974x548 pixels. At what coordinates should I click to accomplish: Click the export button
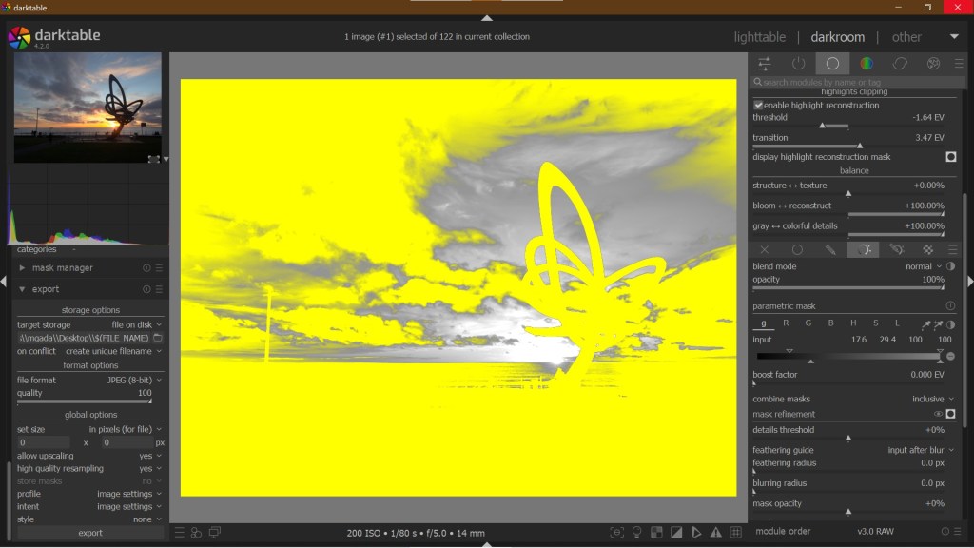coord(90,533)
